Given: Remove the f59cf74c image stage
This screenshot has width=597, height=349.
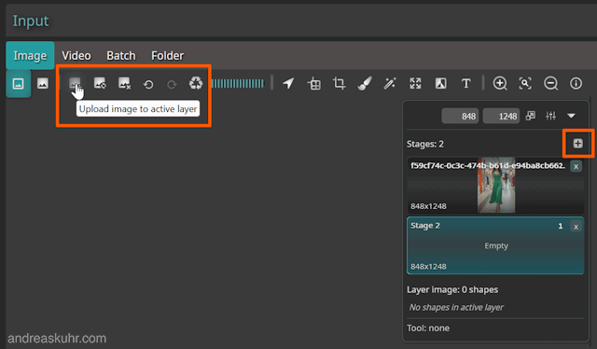Looking at the screenshot, I should [x=576, y=166].
